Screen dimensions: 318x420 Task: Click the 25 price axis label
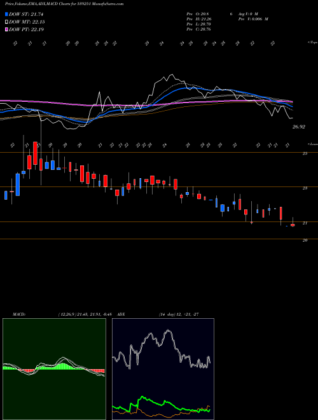tap(305, 153)
